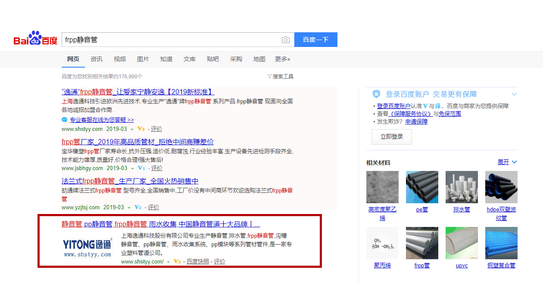This screenshot has height=307, width=543.
Task: Expand related materials via 展开
Action: point(507,162)
